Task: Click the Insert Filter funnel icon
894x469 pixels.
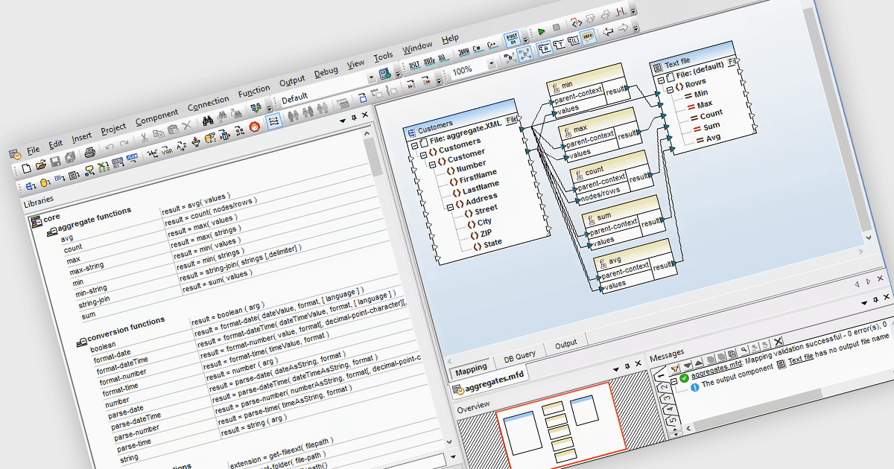Action: (194, 142)
